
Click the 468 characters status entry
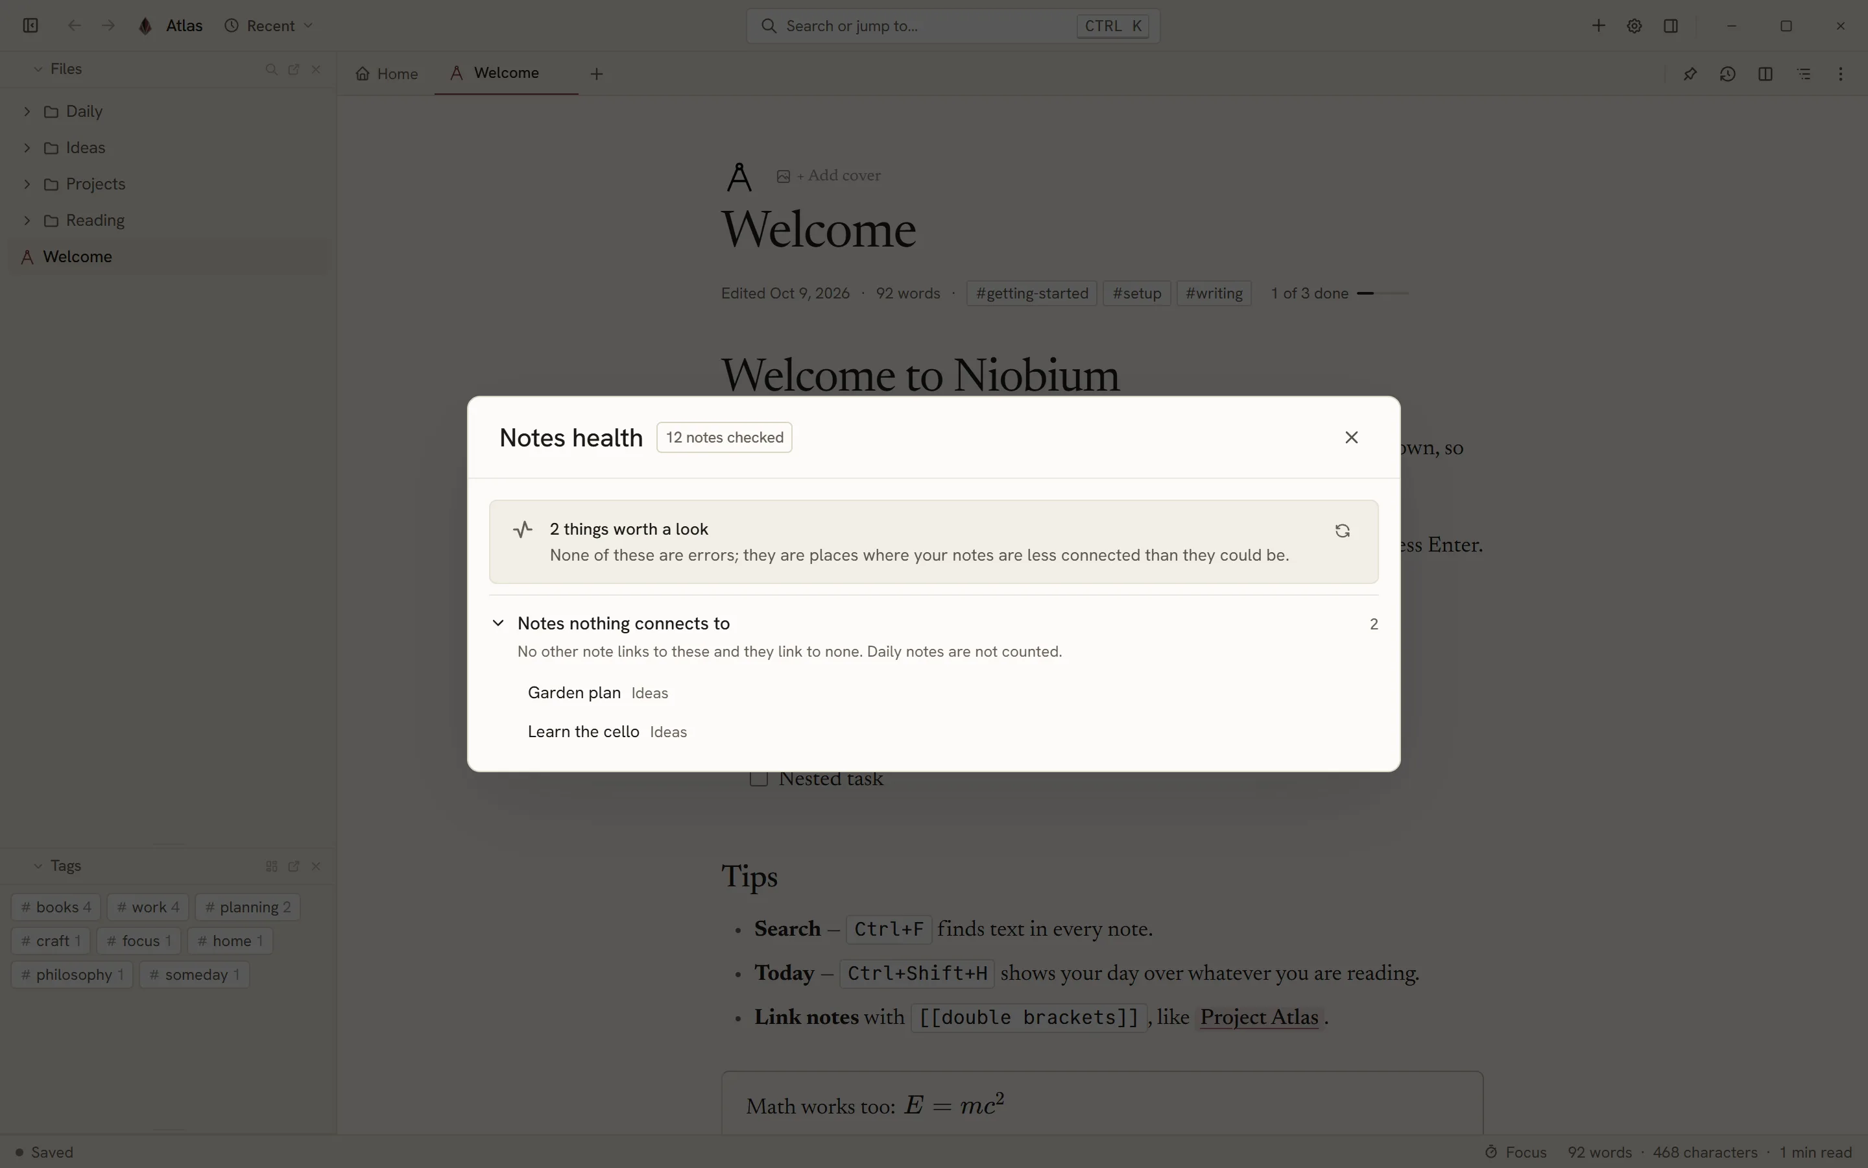(1705, 1152)
